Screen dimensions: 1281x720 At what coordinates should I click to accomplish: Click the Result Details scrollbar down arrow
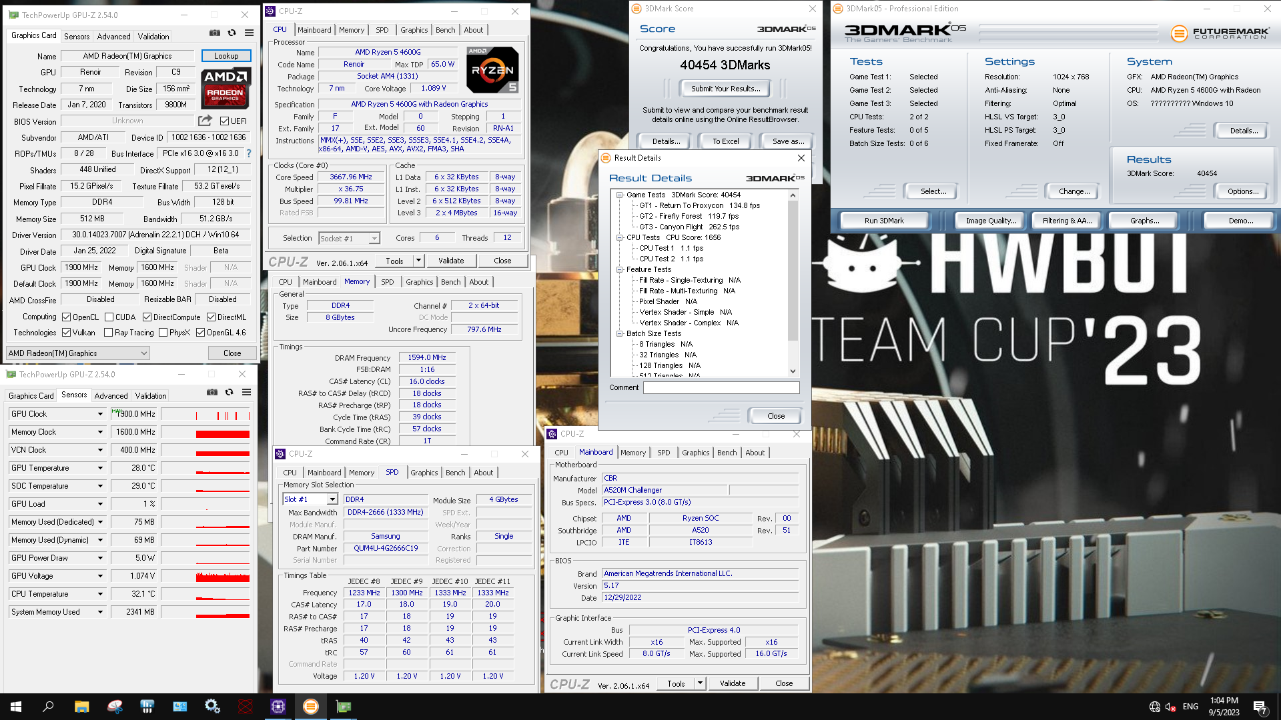[793, 371]
